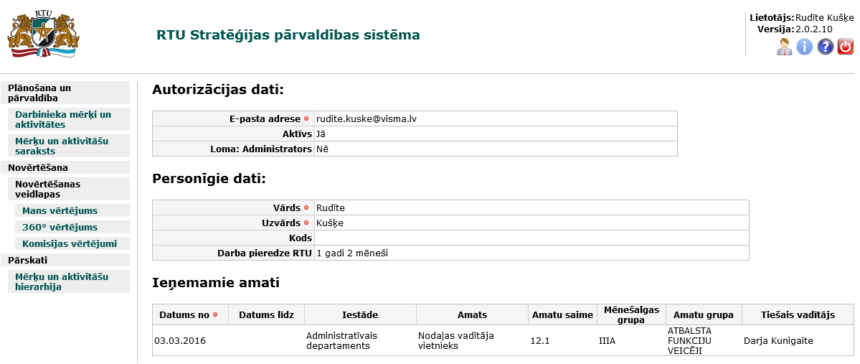Click the Vārds value Rudīte

coord(330,207)
